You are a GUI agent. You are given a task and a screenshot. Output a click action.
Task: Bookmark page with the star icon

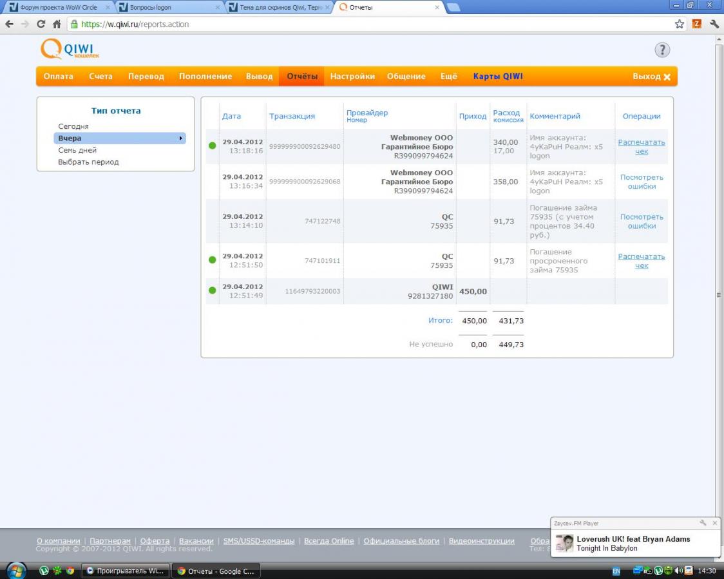coord(680,24)
